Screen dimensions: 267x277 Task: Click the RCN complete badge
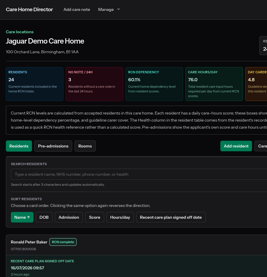(63, 242)
